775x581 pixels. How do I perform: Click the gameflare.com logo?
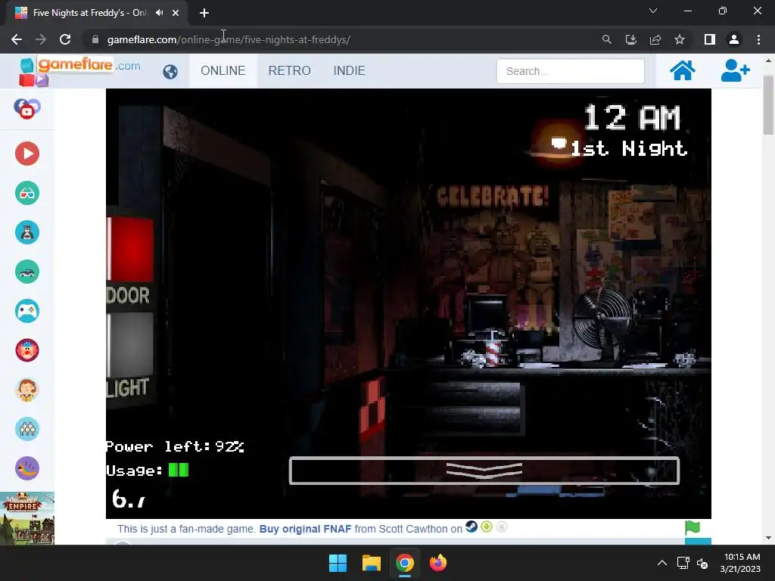pos(79,70)
